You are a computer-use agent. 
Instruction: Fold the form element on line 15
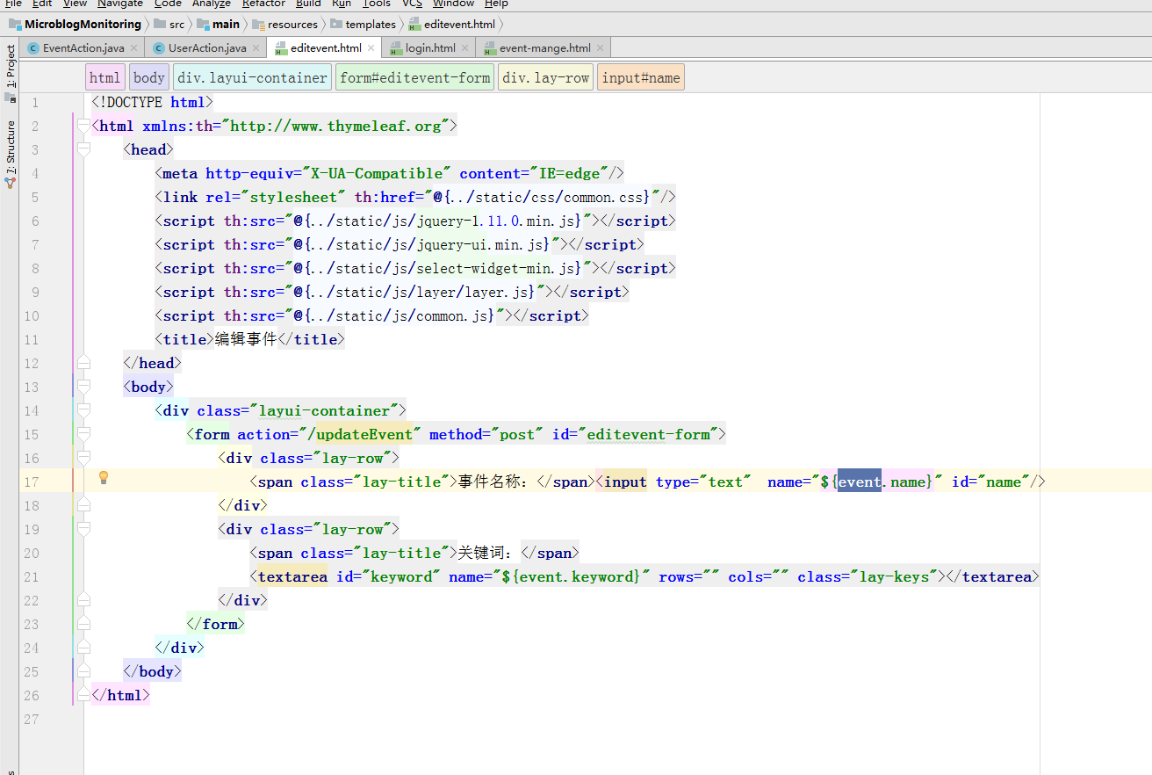click(x=83, y=434)
